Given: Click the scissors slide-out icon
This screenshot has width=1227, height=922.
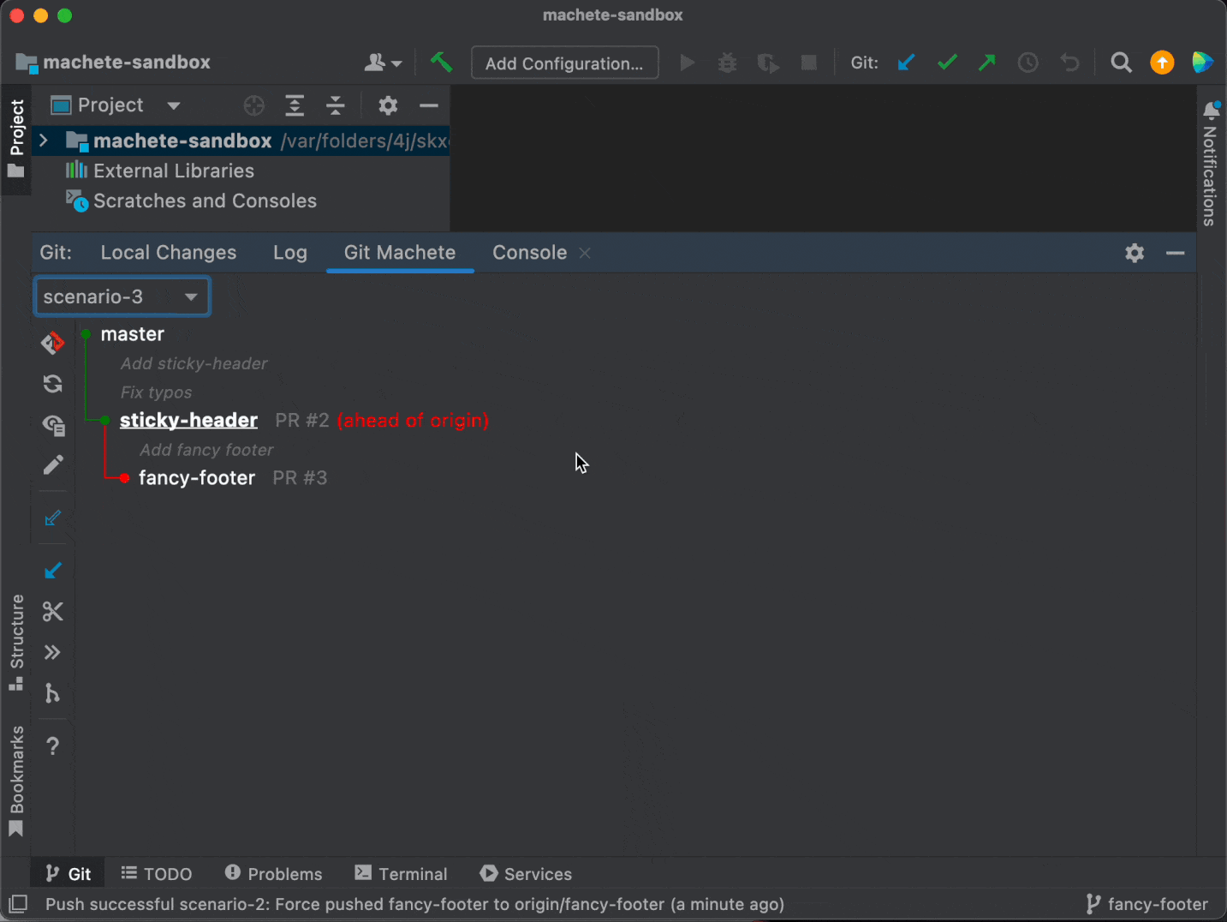Looking at the screenshot, I should [x=53, y=611].
